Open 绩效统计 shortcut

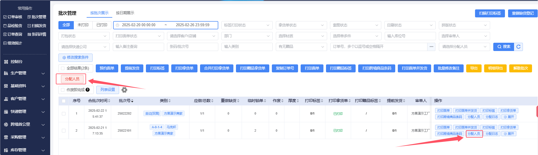point(13,43)
